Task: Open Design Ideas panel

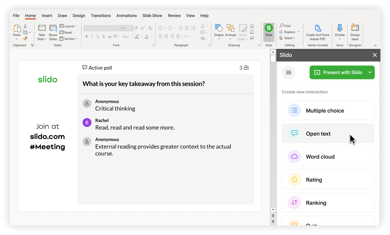Action: point(355,31)
